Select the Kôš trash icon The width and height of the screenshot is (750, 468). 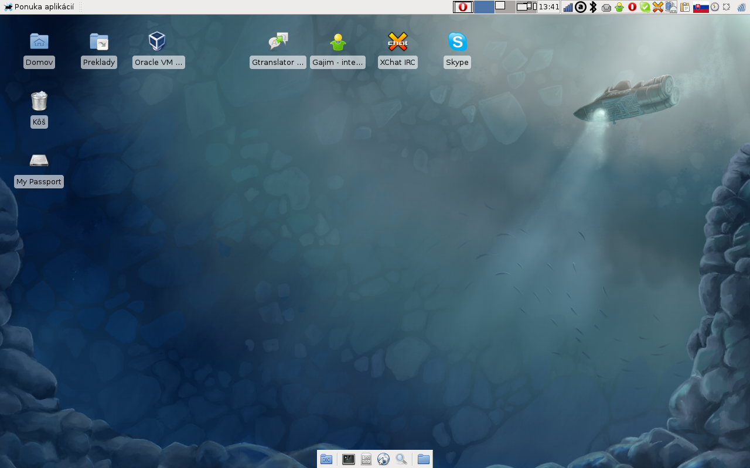[39, 101]
